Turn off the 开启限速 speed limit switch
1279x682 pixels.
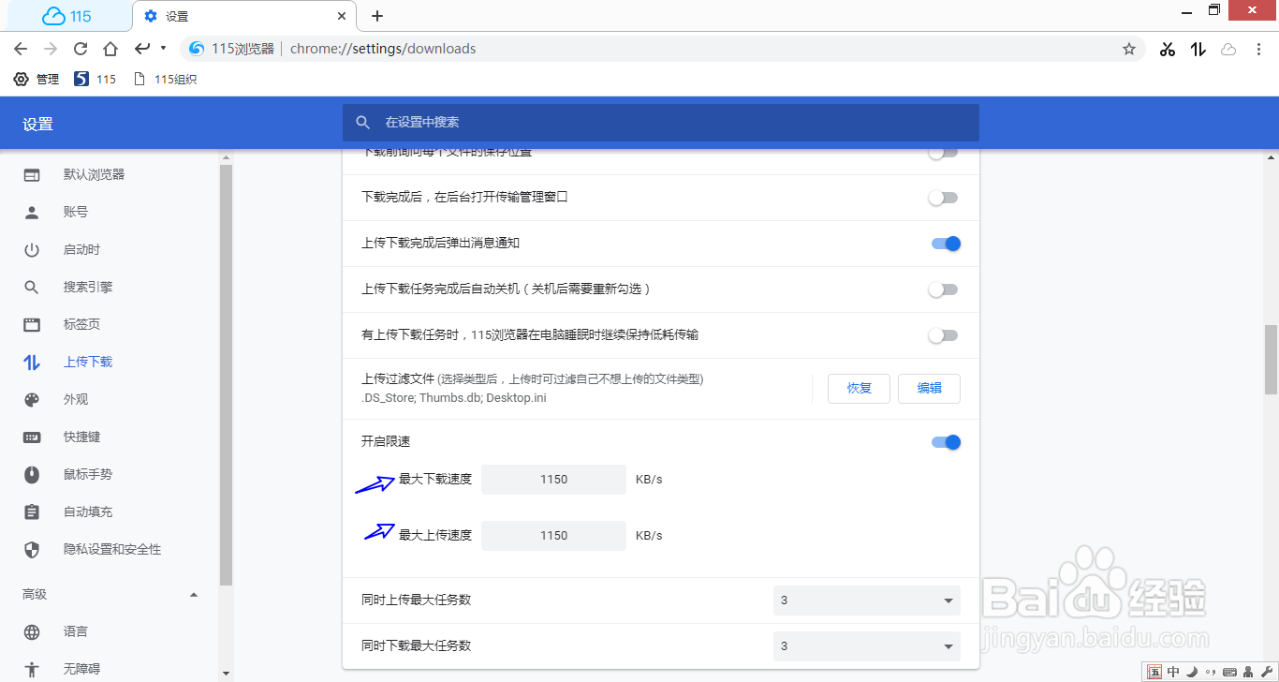[x=946, y=441]
